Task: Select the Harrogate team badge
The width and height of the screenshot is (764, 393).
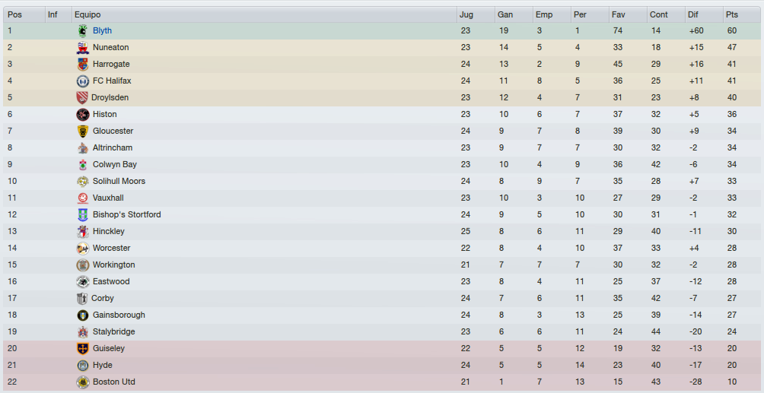Action: pyautogui.click(x=82, y=65)
